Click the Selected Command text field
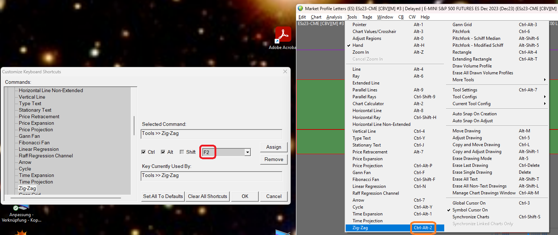The height and width of the screenshot is (235, 558). tap(212, 134)
